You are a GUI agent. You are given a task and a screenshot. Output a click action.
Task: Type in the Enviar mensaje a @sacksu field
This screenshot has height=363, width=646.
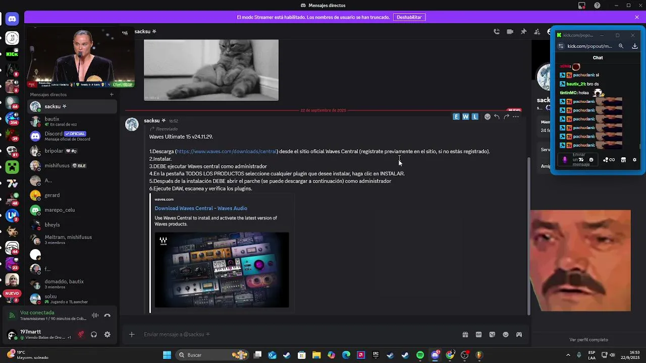pyautogui.click(x=298, y=334)
